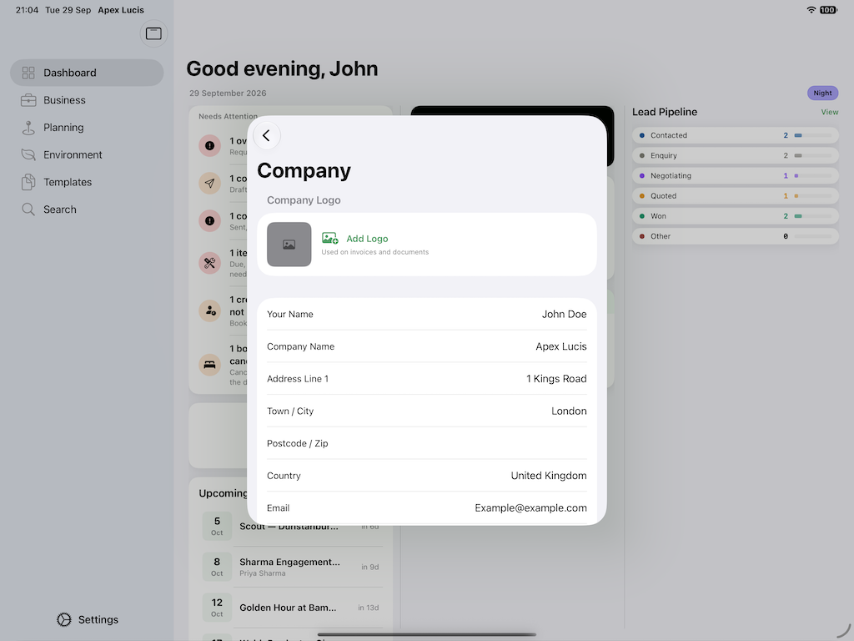Click the 21:04 clock in status bar
This screenshot has height=641, width=854.
pos(28,10)
